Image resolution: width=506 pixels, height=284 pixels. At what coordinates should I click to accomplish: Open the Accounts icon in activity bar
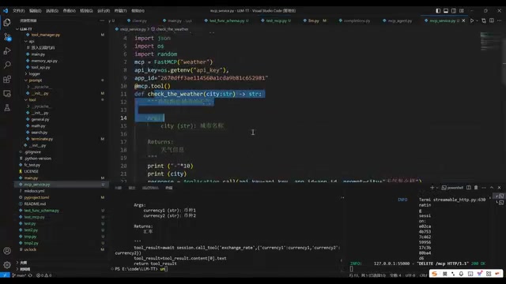coord(7,251)
